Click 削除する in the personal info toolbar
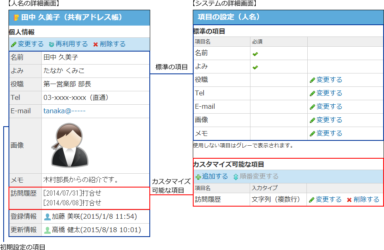Screen dimensions: 384x250 point(112,44)
